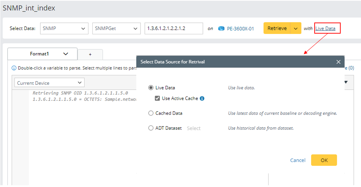Add a new format tab with plus
This screenshot has height=187, width=361.
tap(90, 54)
